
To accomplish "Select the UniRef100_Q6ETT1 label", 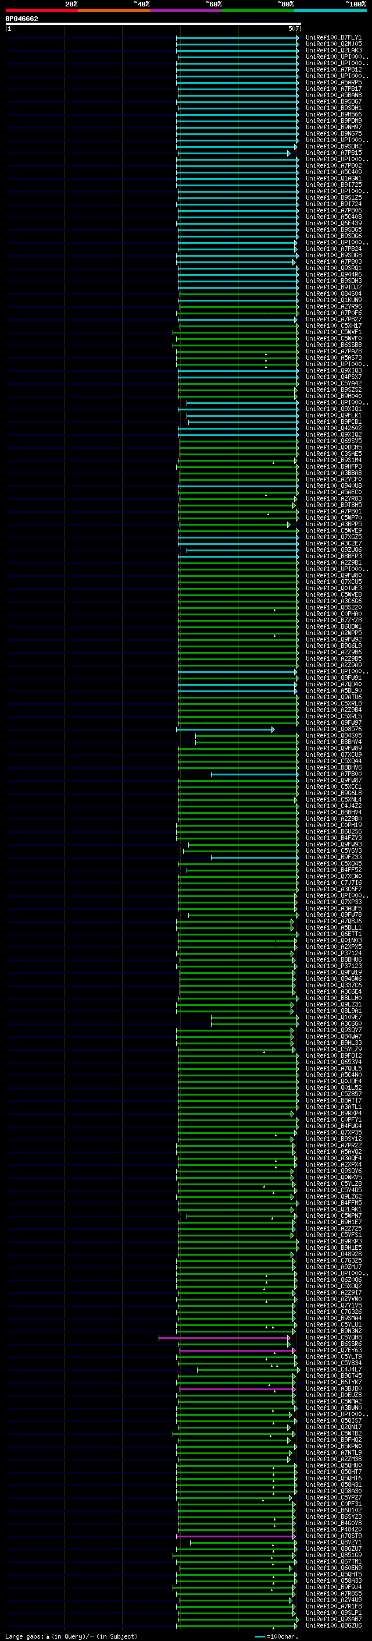I will (x=333, y=934).
